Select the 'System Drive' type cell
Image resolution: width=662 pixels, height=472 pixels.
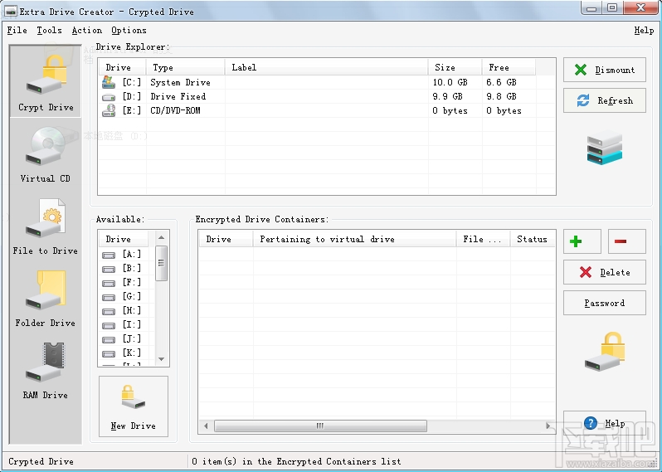point(180,82)
